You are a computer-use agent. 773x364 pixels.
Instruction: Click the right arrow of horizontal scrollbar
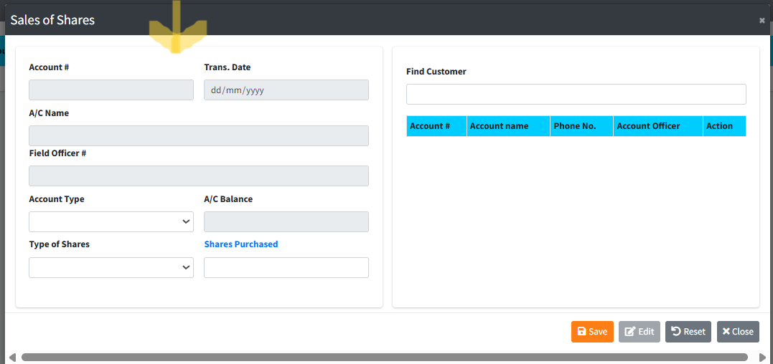762,357
